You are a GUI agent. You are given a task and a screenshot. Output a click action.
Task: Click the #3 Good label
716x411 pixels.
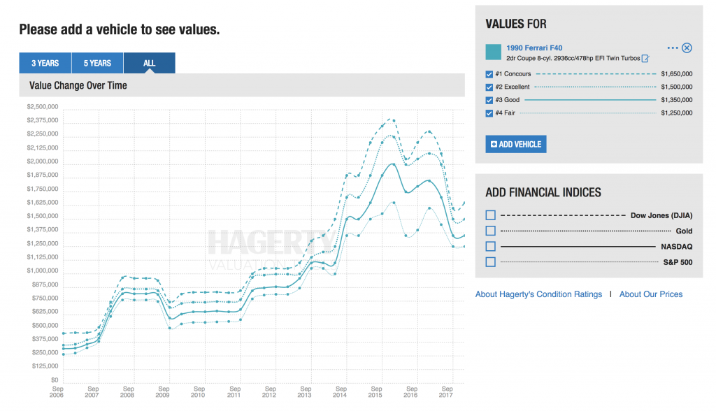click(x=508, y=100)
